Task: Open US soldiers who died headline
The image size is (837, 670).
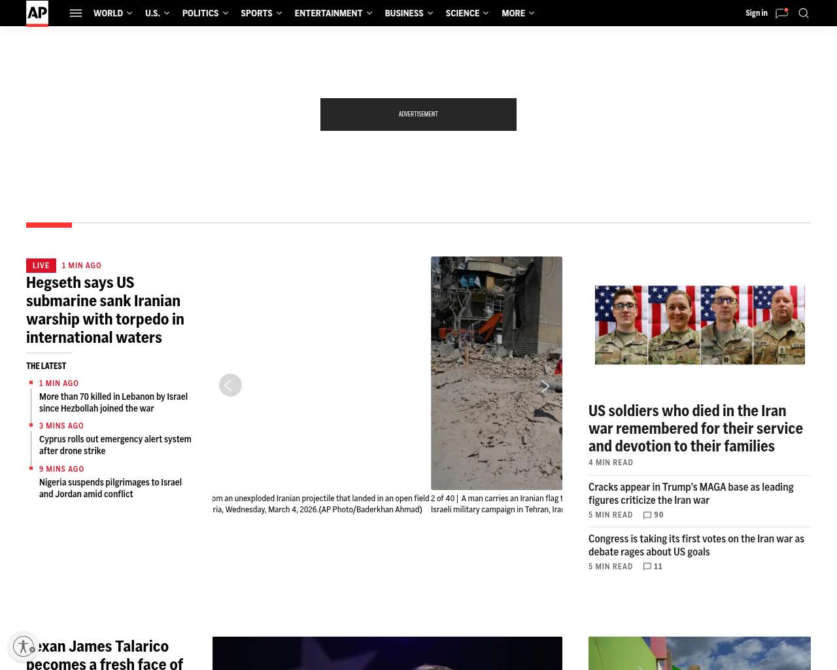Action: (696, 429)
